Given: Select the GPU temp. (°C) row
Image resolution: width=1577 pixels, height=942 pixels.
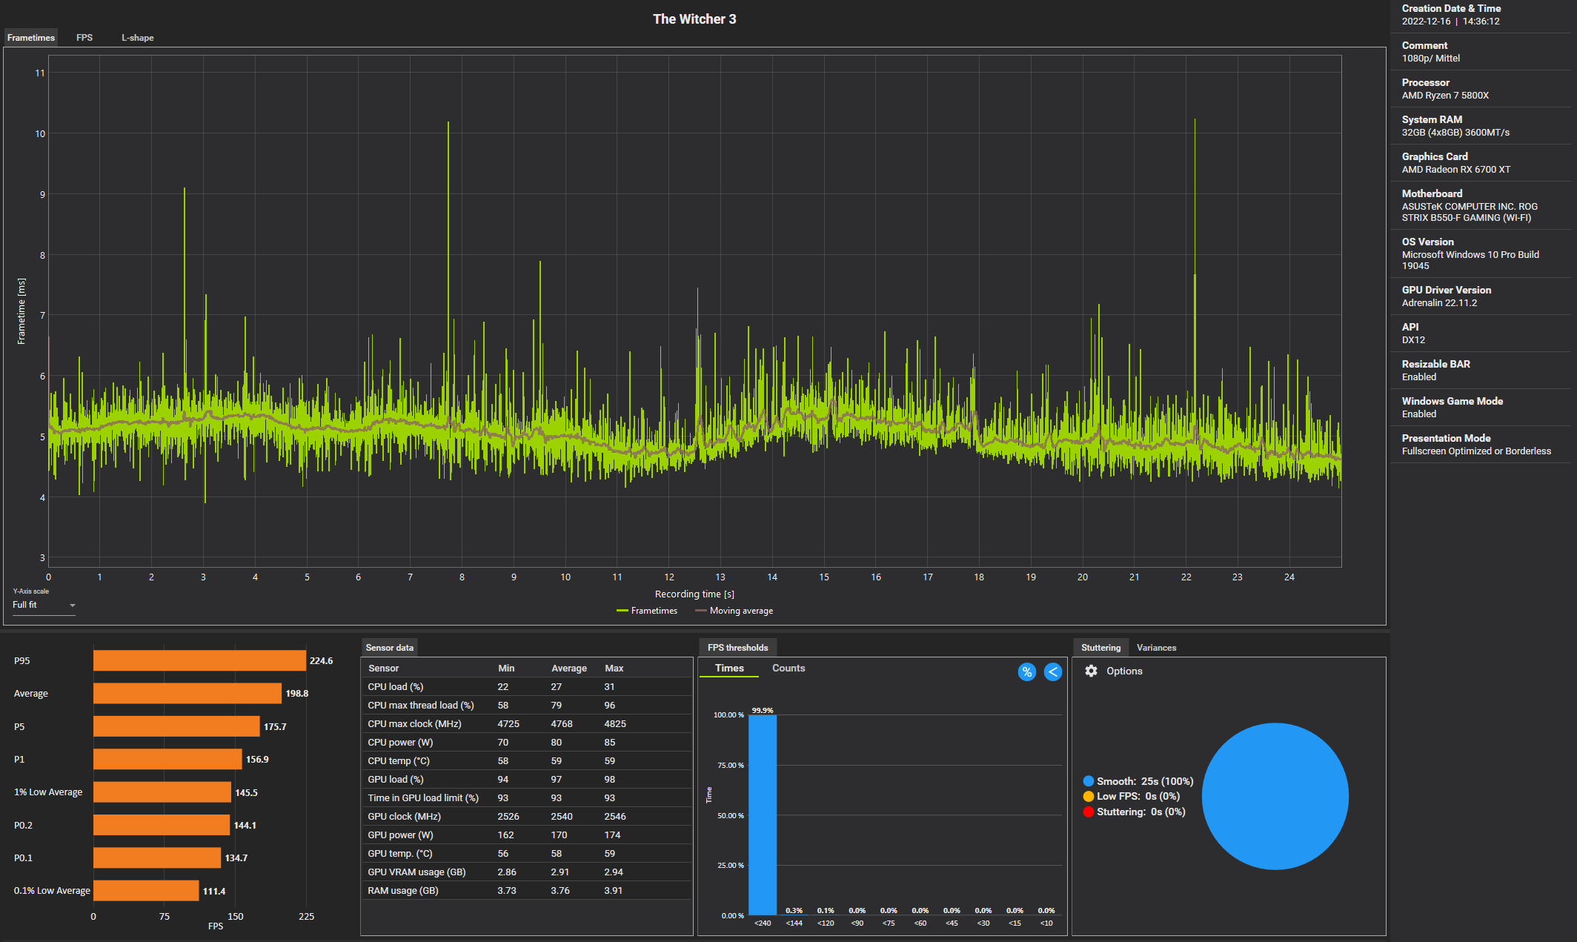Looking at the screenshot, I should (x=527, y=854).
